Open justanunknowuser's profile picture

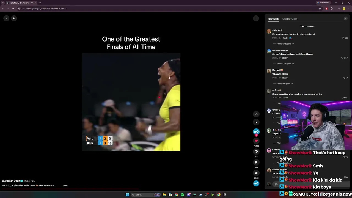269,51
